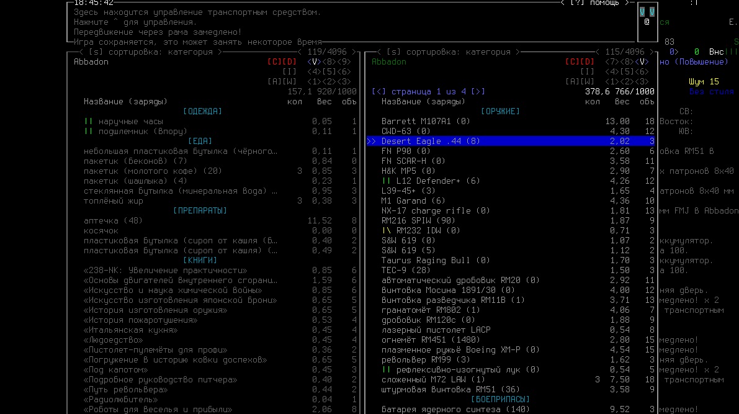
Task: Choose <3> direction in left pane
Action: [344, 81]
